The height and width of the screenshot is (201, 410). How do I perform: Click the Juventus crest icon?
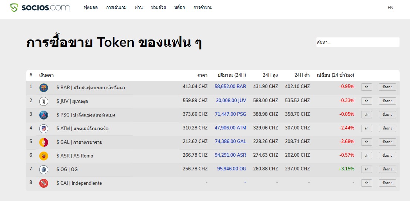pos(44,101)
